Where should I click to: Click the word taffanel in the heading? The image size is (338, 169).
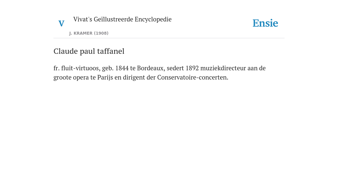click(111, 51)
